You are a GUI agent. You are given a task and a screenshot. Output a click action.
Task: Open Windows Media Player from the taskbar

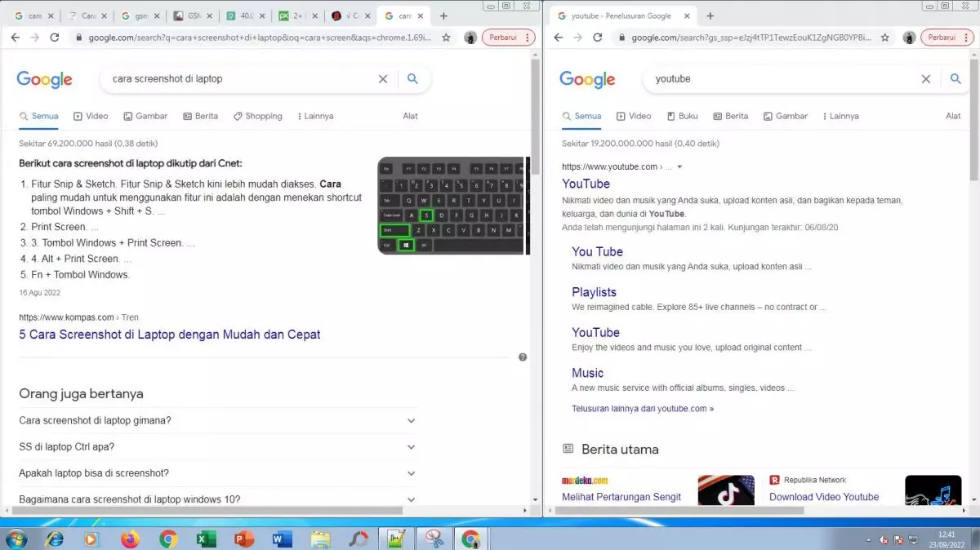(x=91, y=539)
